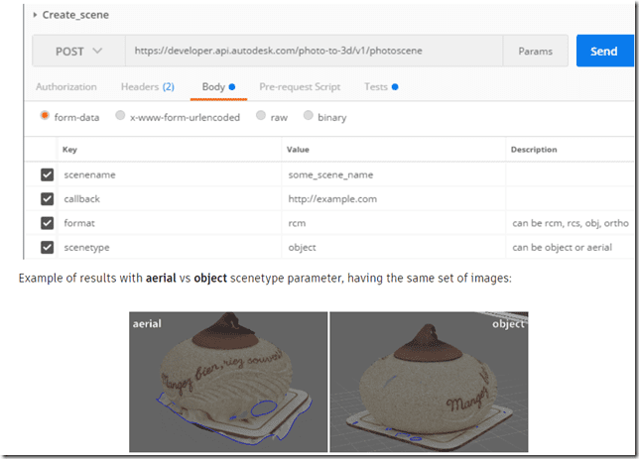639x459 pixels.
Task: Open the POST method dropdown
Action: 77,52
